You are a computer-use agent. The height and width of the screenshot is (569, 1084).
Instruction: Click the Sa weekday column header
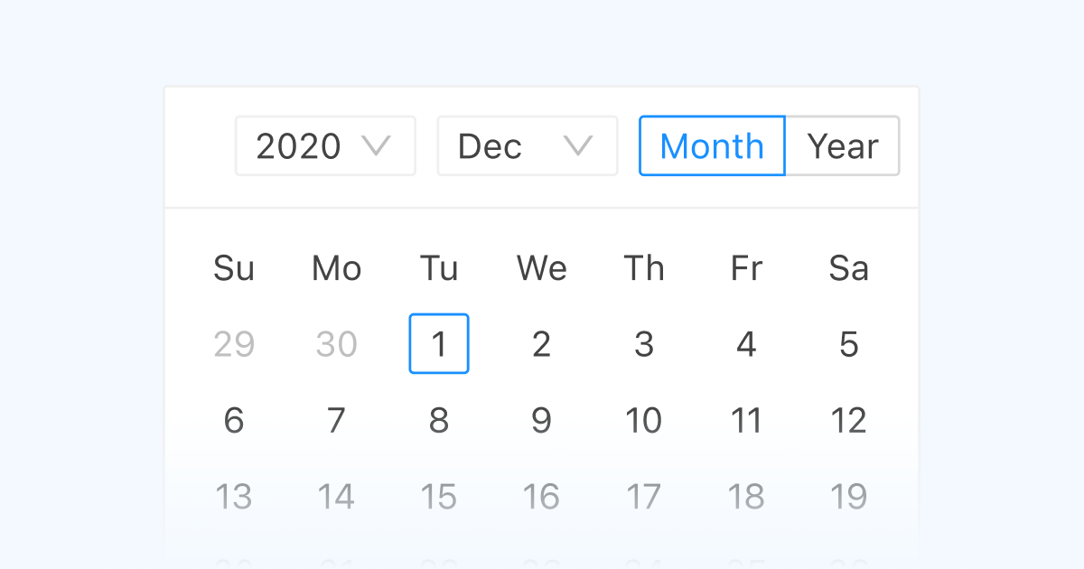pos(848,267)
